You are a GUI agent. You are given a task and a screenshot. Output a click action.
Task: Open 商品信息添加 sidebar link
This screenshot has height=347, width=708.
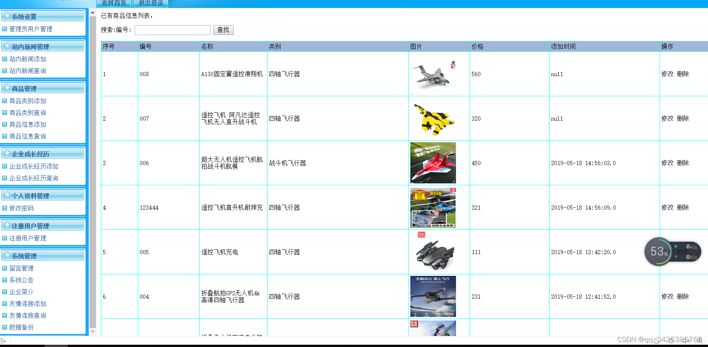pos(28,124)
